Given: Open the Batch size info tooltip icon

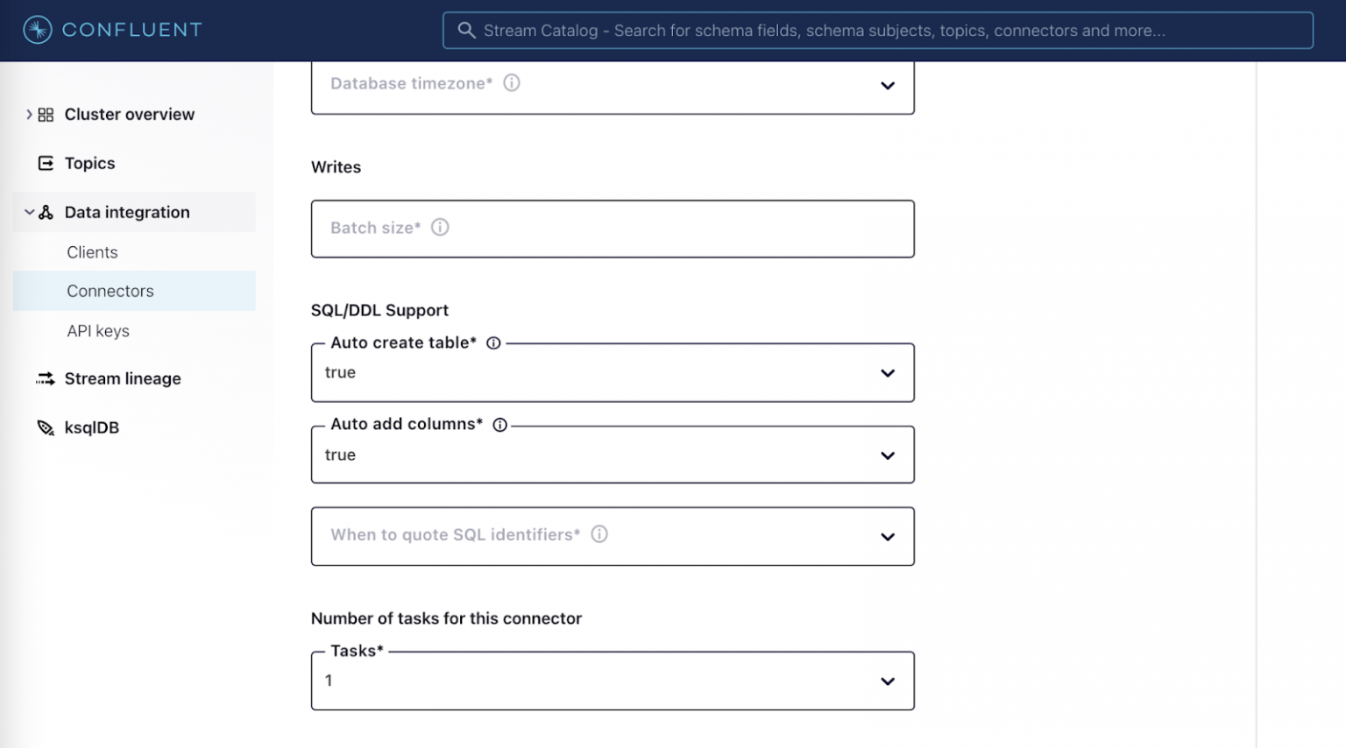Looking at the screenshot, I should 439,227.
